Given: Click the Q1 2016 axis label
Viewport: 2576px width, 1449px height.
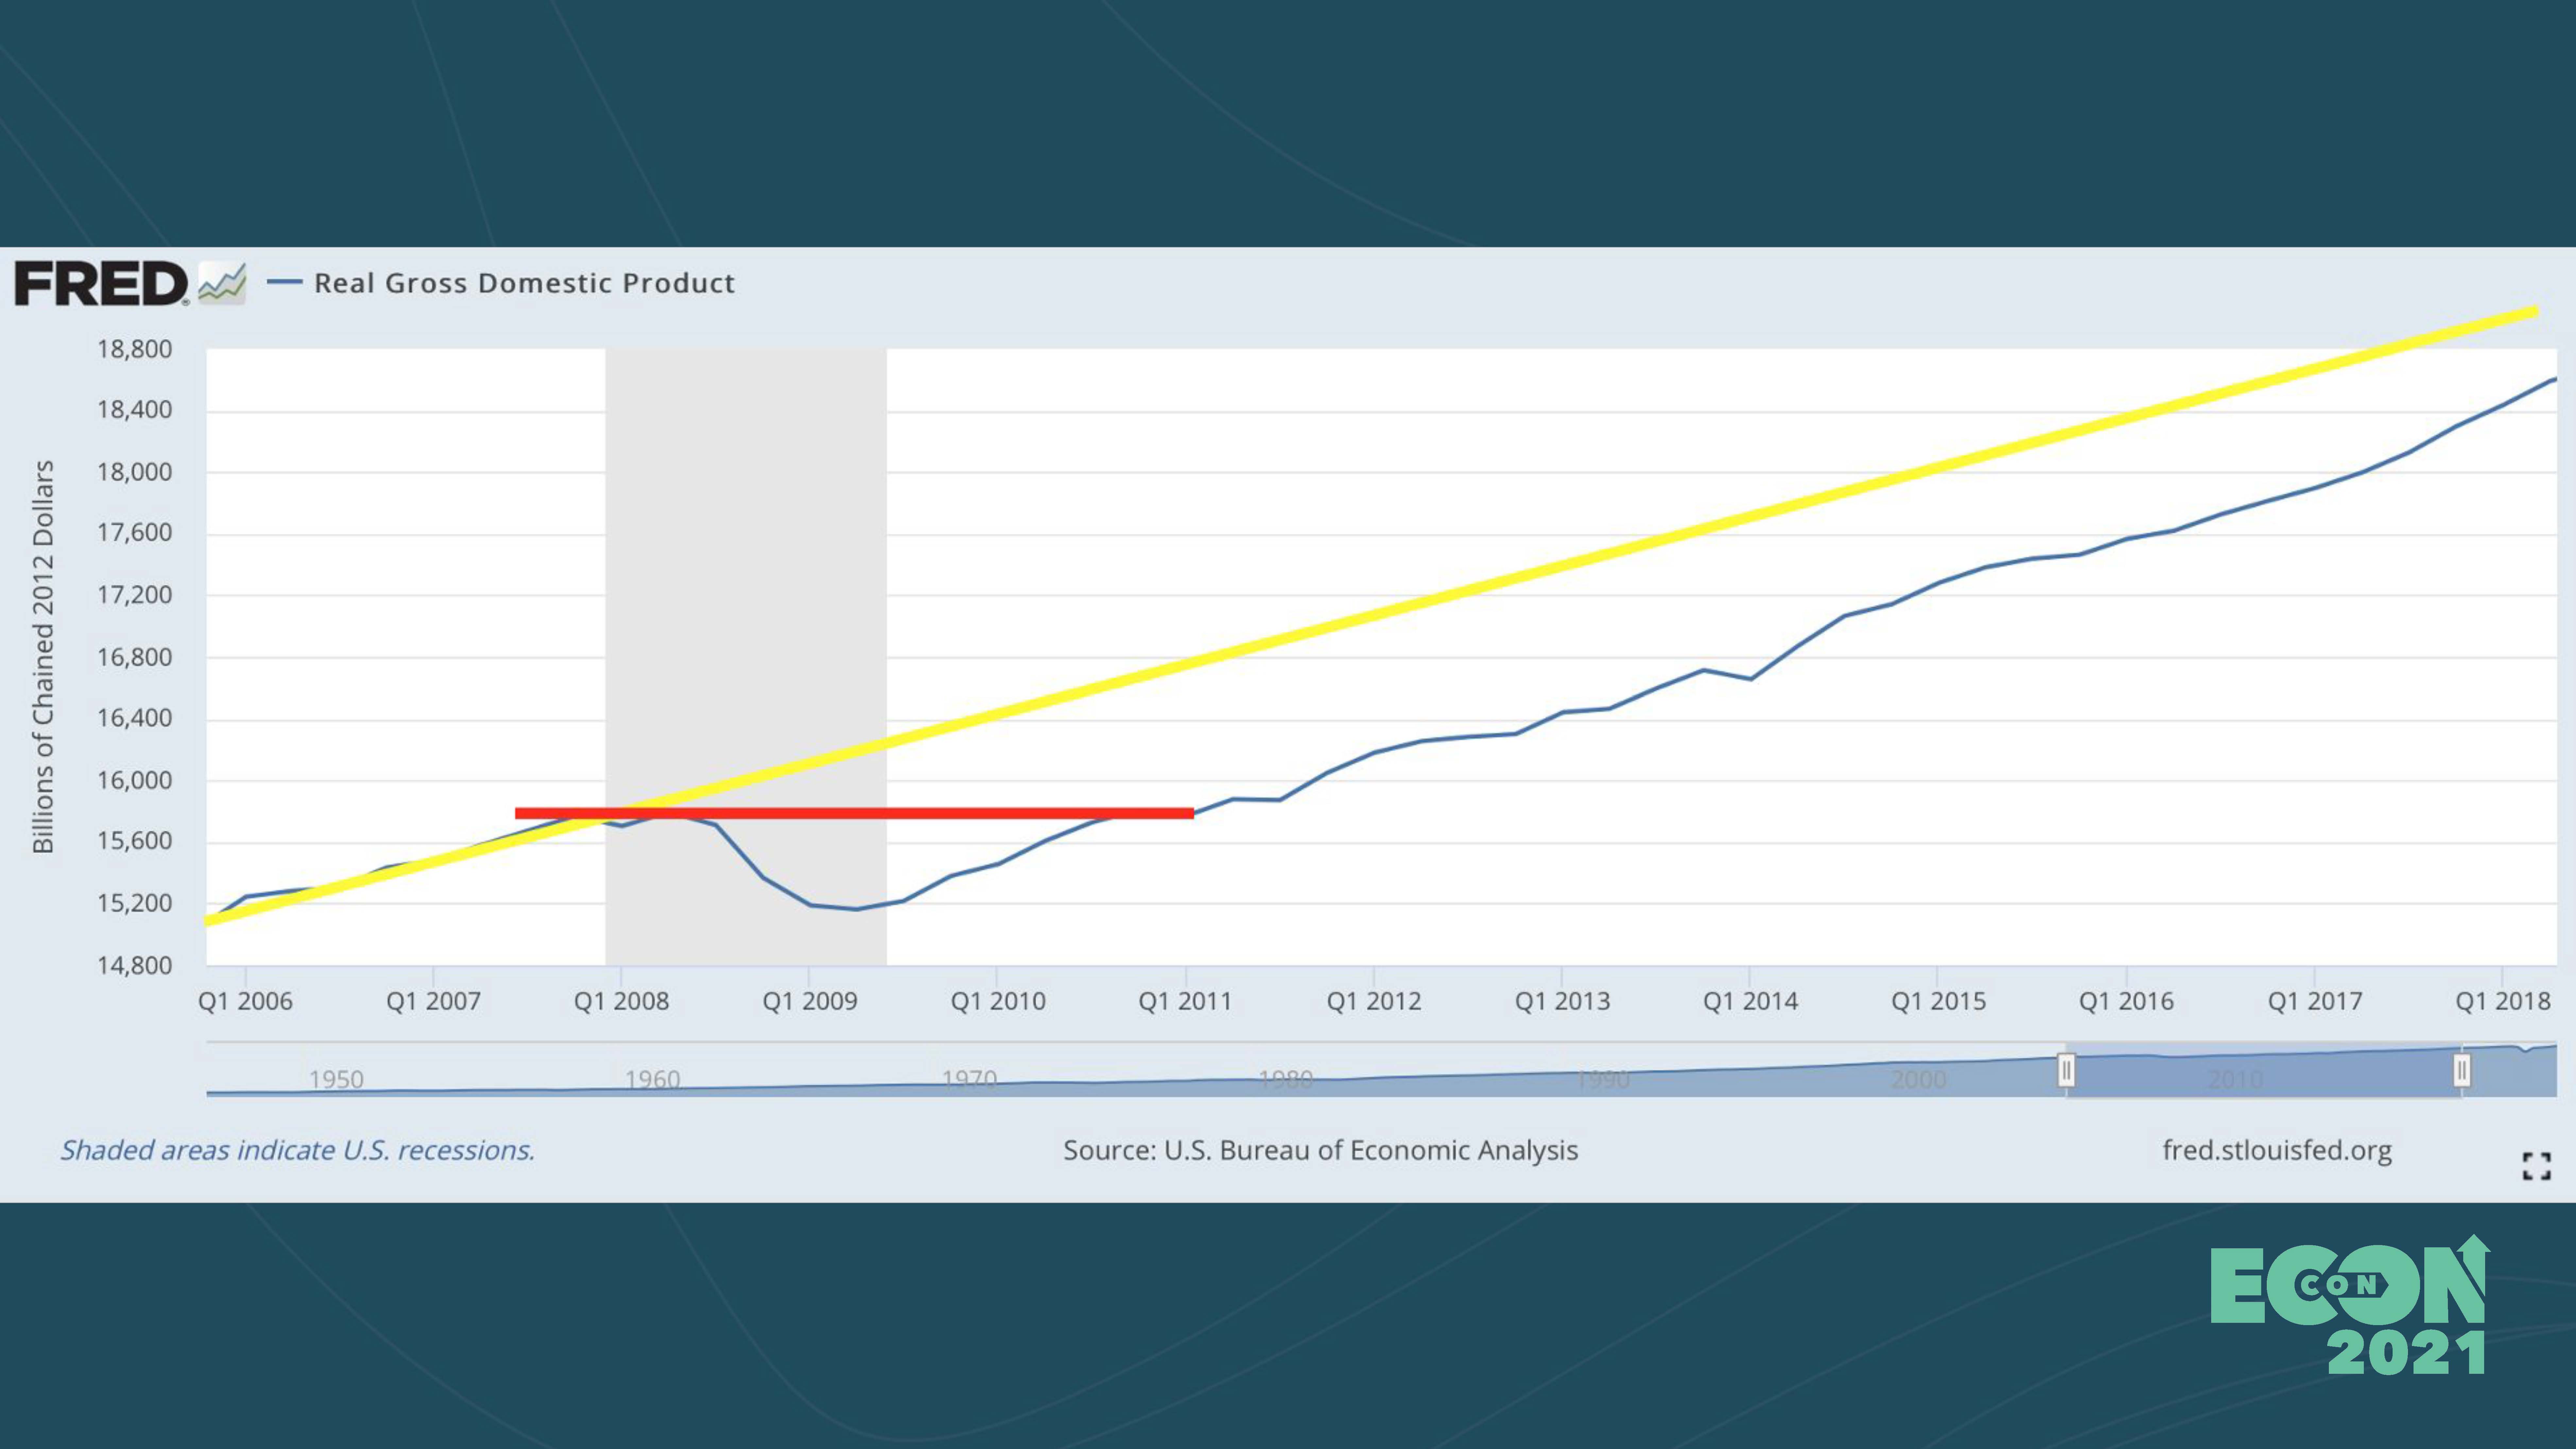Looking at the screenshot, I should (x=2126, y=1001).
